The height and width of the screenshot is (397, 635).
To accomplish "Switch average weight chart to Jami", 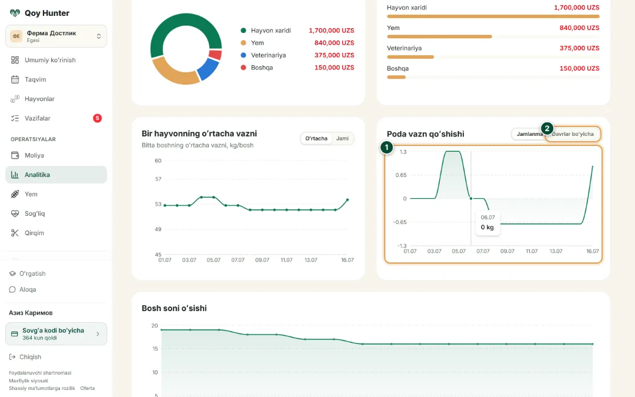I will [342, 139].
